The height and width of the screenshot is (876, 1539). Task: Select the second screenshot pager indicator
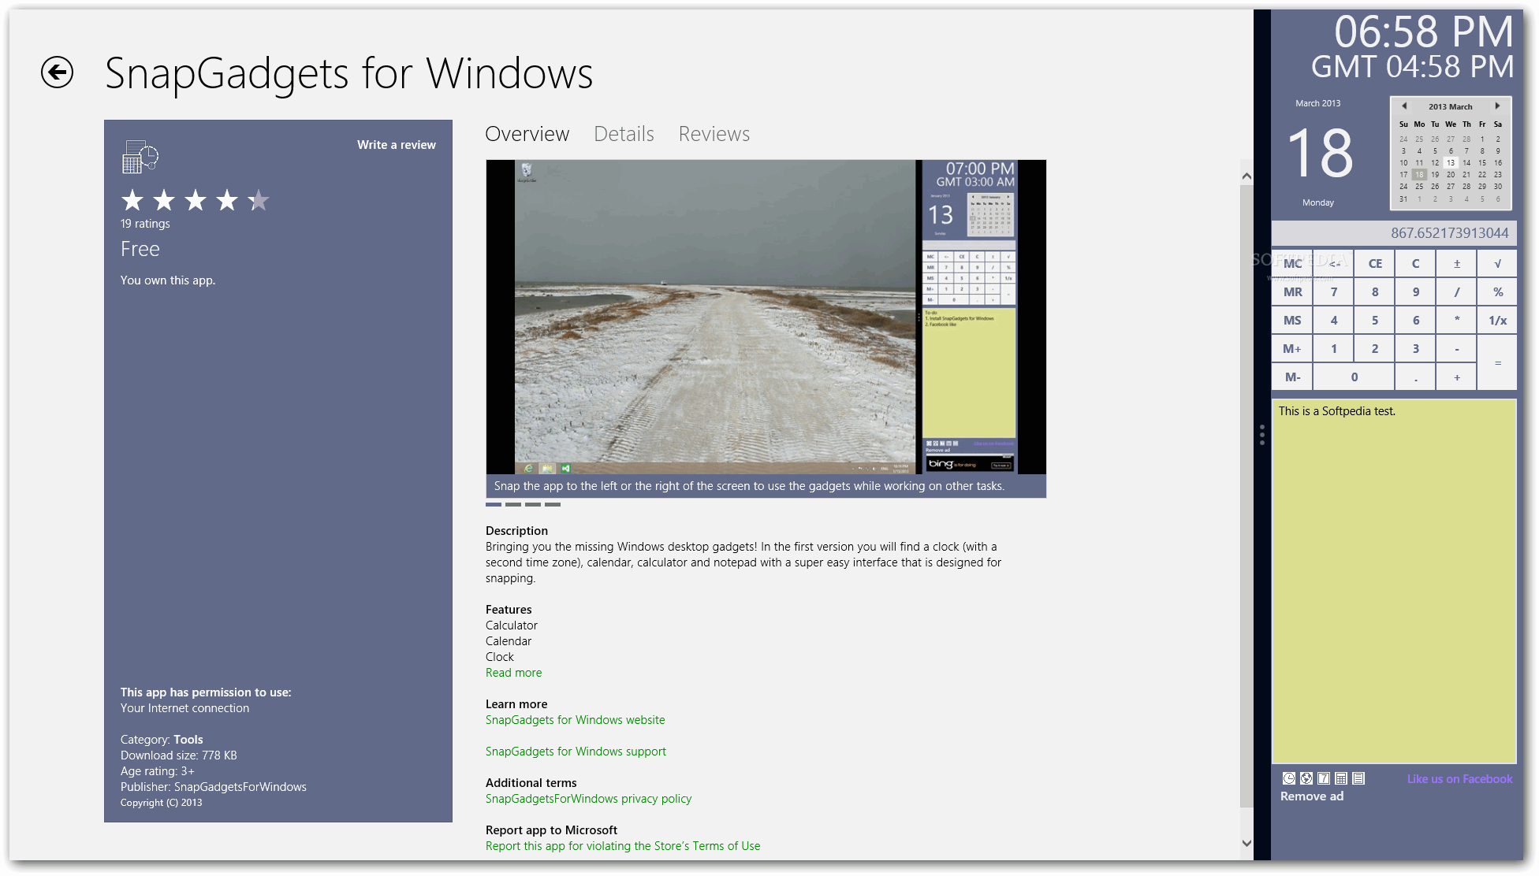click(x=513, y=504)
